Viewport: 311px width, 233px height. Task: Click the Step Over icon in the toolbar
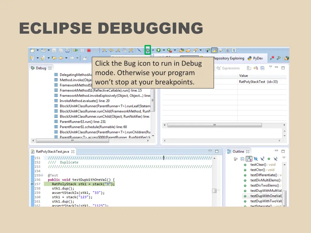tap(112, 50)
